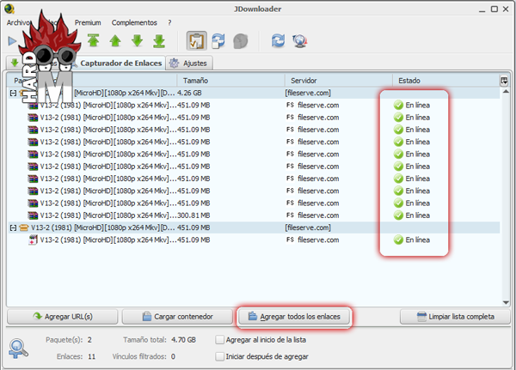Toggle the automatic reconnect icon
Screen dimensions: 516x370
pos(218,41)
